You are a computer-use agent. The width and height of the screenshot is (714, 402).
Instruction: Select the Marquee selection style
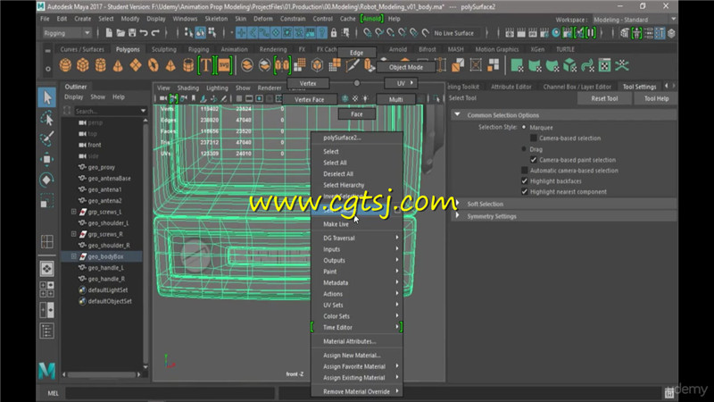point(524,127)
